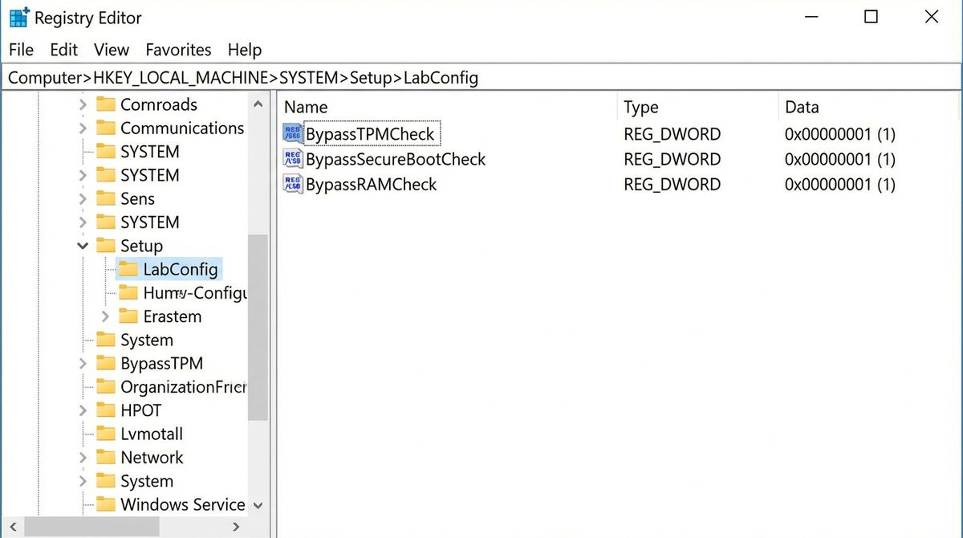This screenshot has width=963, height=538.
Task: Click the horizontal scrollbar left arrow
Action: pyautogui.click(x=13, y=527)
